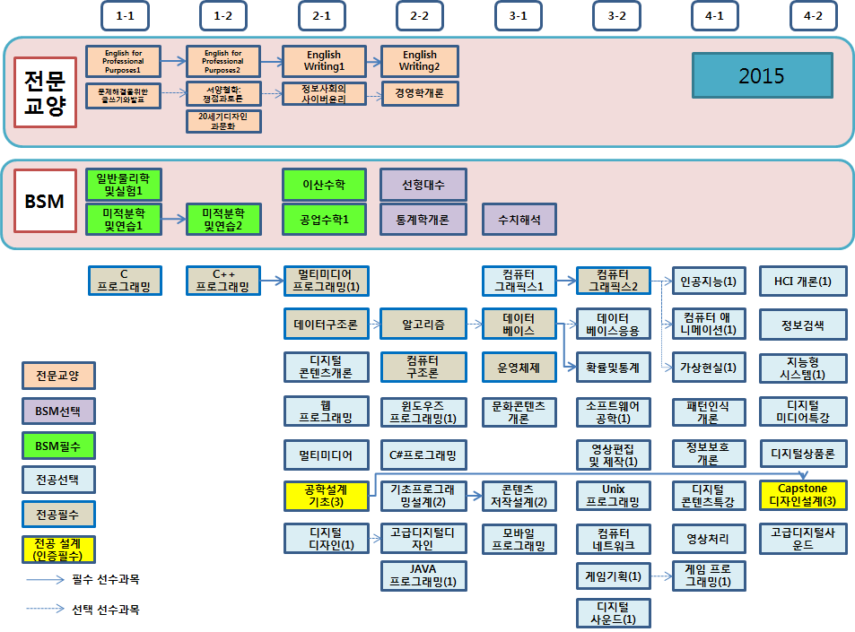Click the yellow 전공 설계 legend swatch
The image size is (855, 632).
(x=58, y=549)
